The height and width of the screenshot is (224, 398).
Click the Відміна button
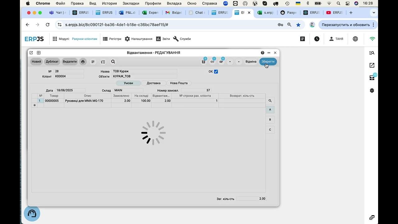click(x=251, y=62)
